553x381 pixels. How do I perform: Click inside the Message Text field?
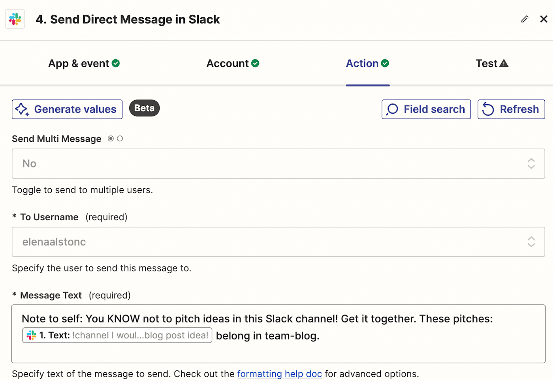click(278, 334)
